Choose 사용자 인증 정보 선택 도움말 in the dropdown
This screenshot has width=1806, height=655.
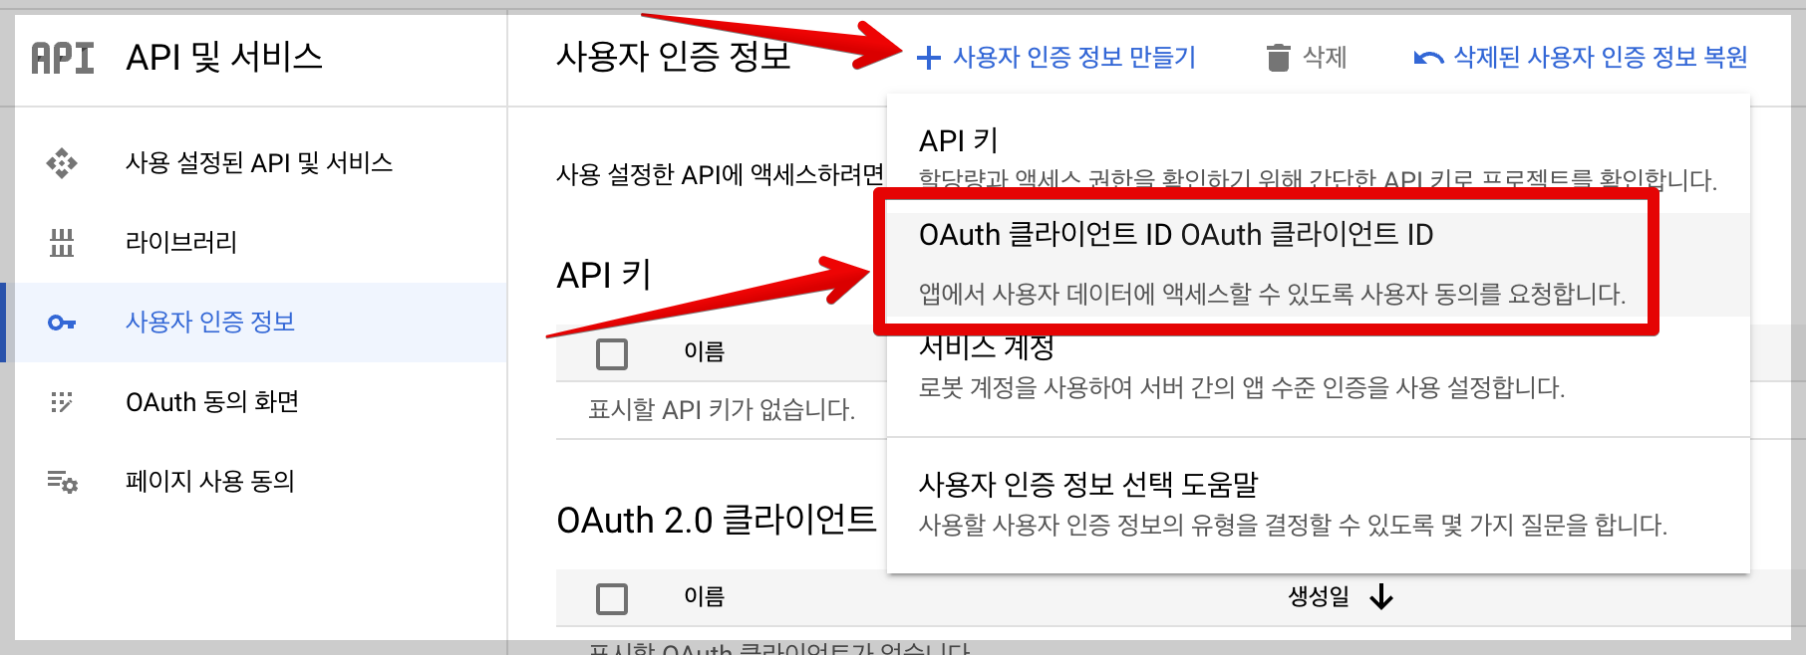point(1318,505)
